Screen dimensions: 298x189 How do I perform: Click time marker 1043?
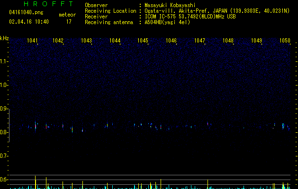click(x=86, y=41)
